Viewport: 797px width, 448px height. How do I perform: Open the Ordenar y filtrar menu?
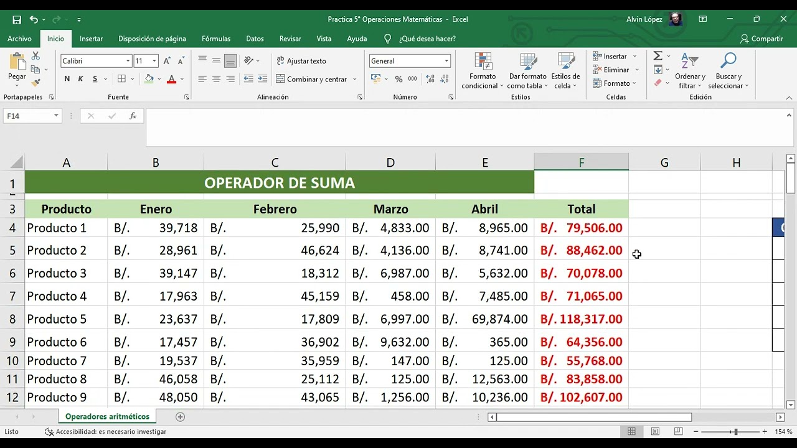tap(690, 71)
